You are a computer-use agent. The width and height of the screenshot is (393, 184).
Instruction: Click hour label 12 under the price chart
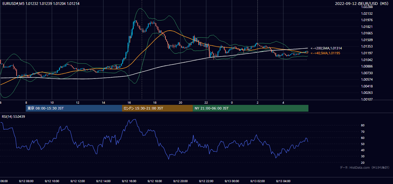[x=78, y=103]
